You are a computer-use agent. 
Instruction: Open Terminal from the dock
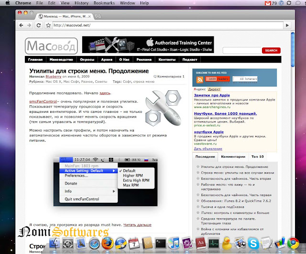161,243
